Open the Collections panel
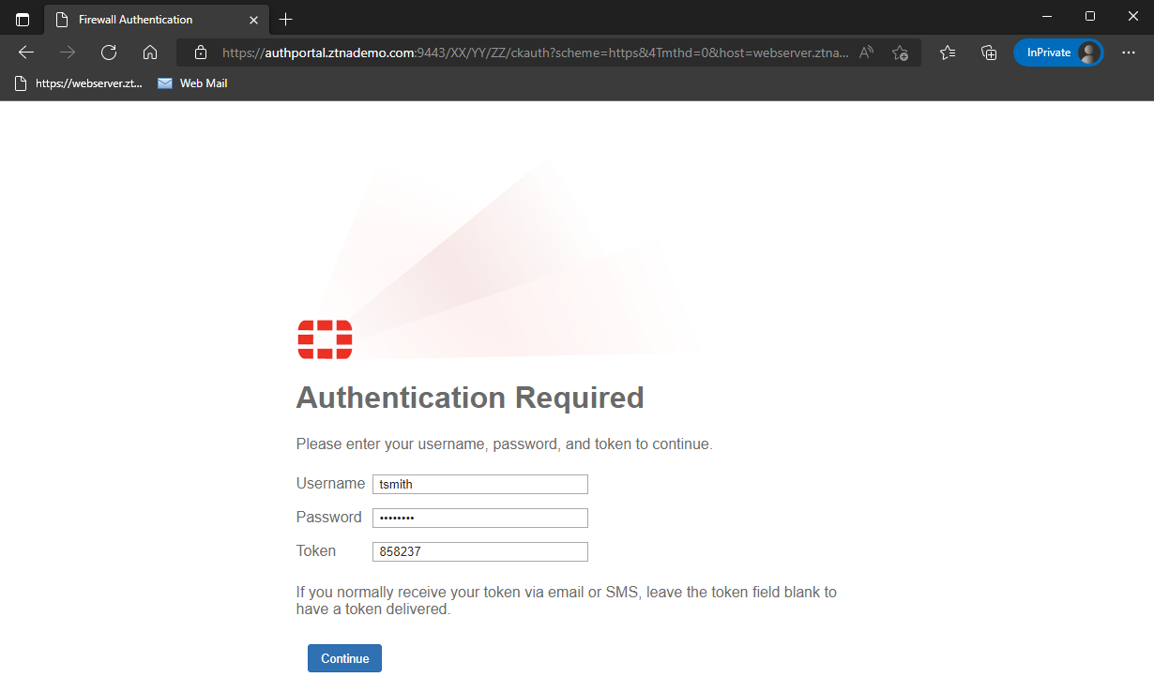 [989, 53]
